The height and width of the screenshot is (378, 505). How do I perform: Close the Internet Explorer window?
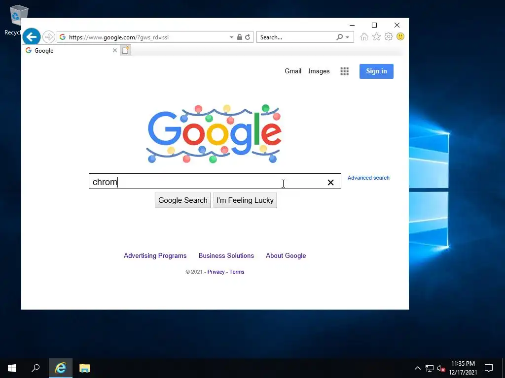[x=397, y=25]
